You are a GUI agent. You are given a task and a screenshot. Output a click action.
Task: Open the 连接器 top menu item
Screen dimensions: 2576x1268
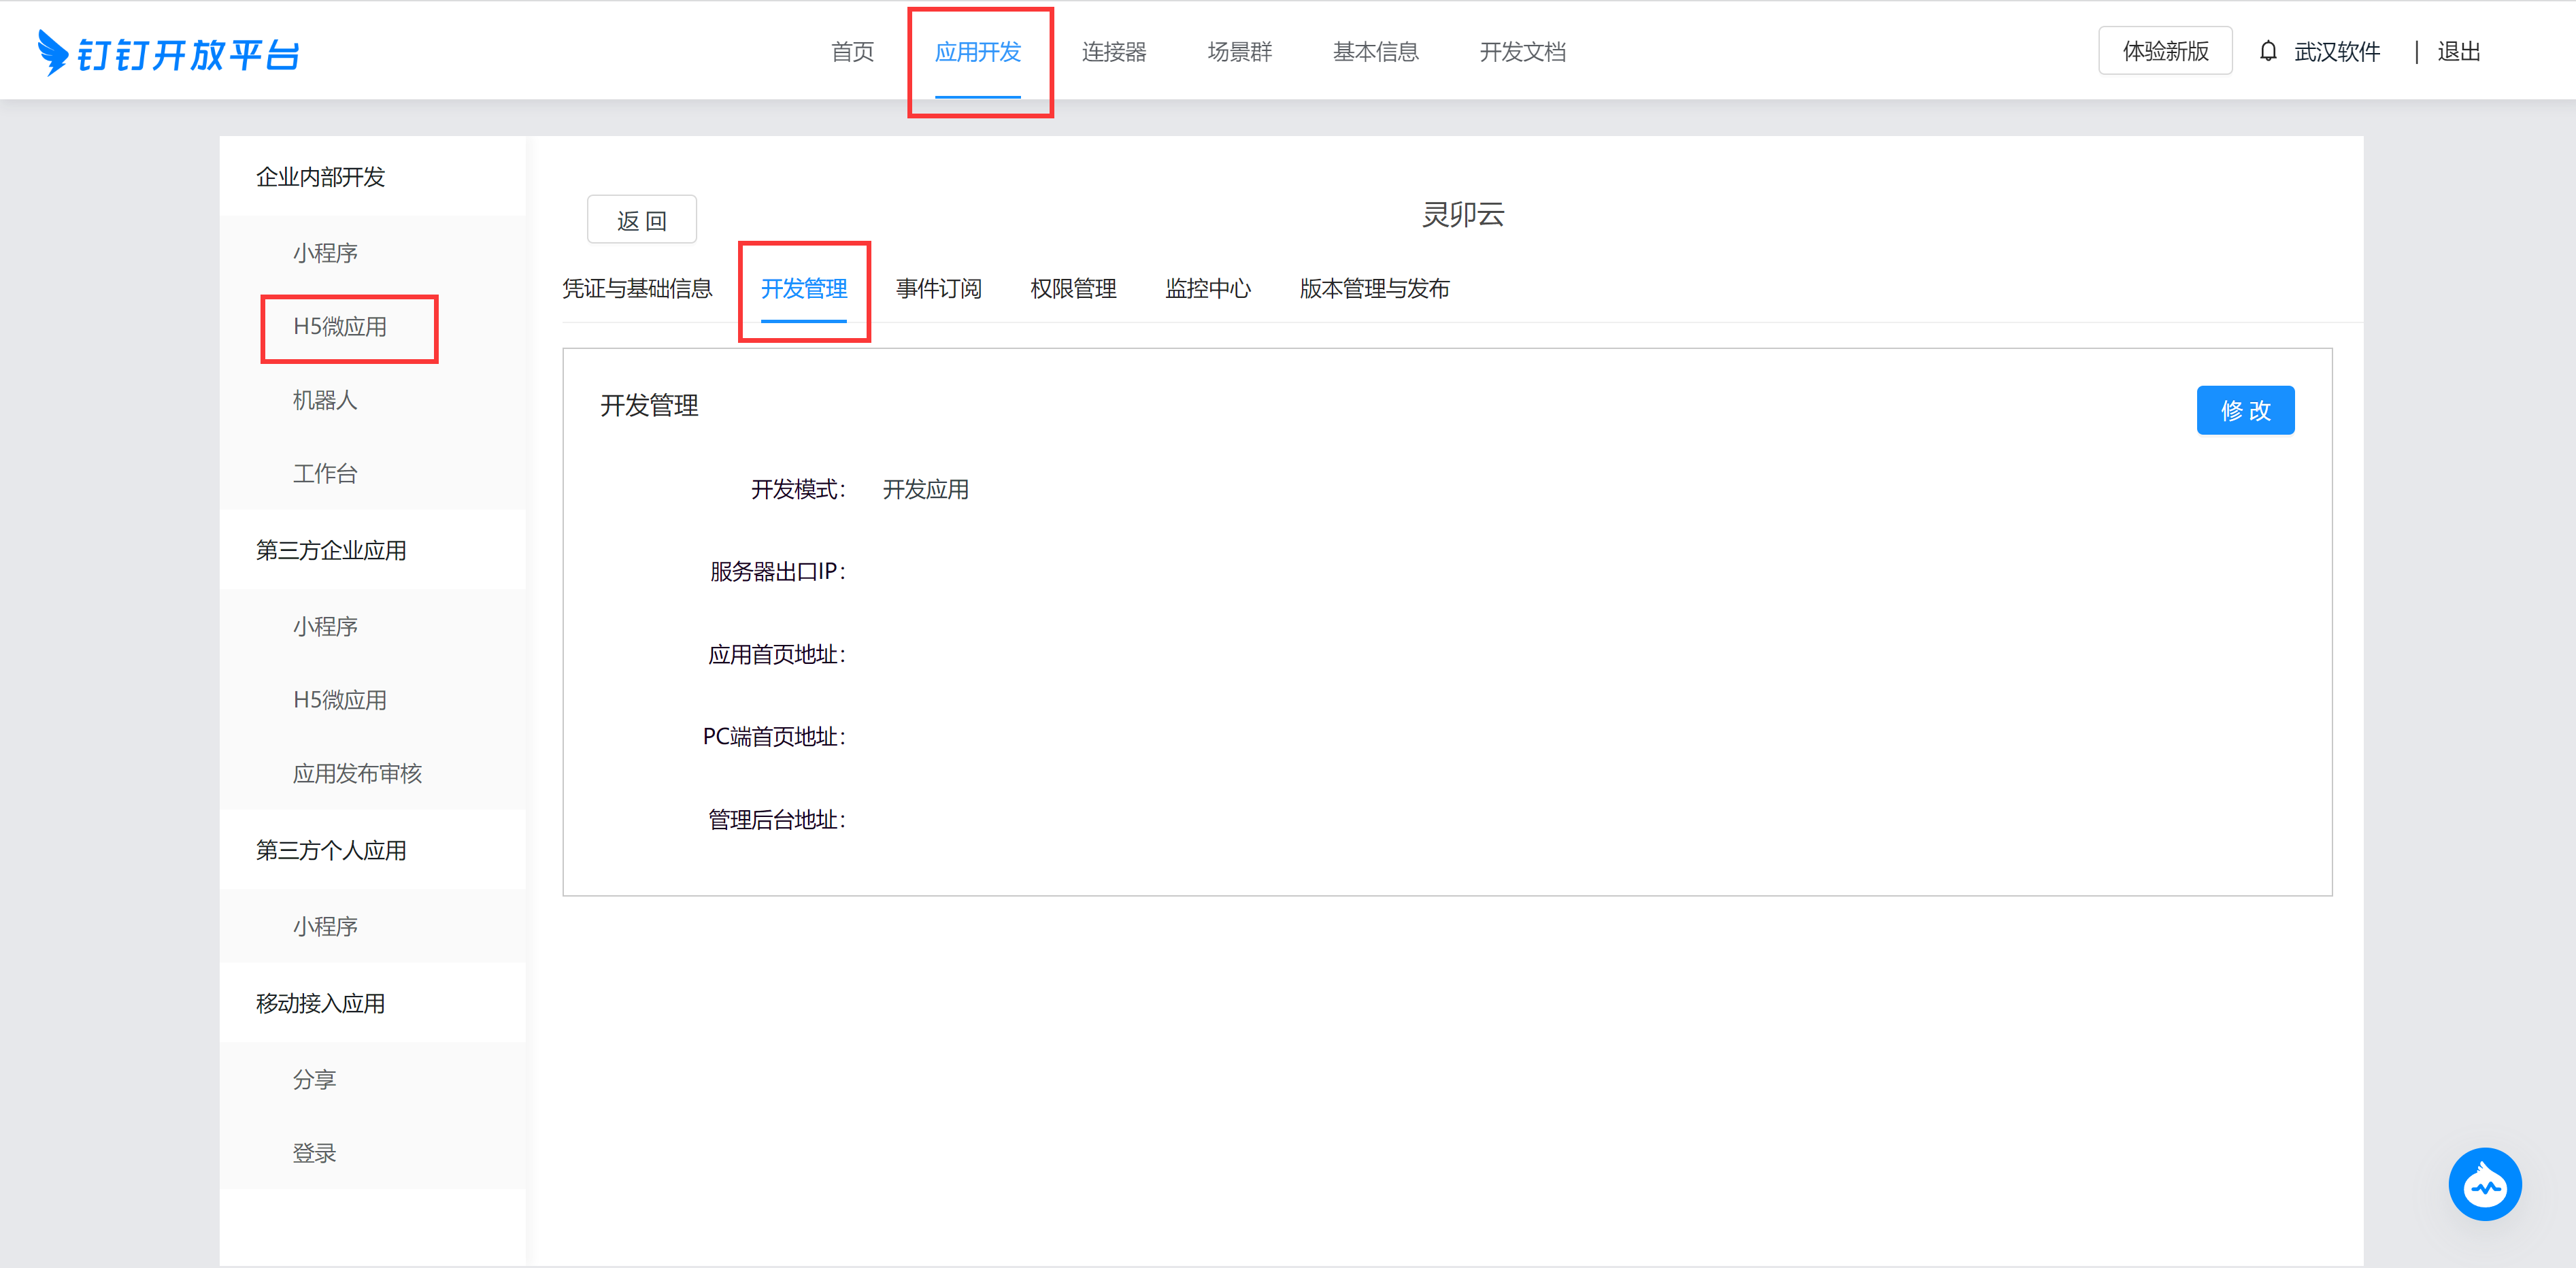pos(1113,52)
